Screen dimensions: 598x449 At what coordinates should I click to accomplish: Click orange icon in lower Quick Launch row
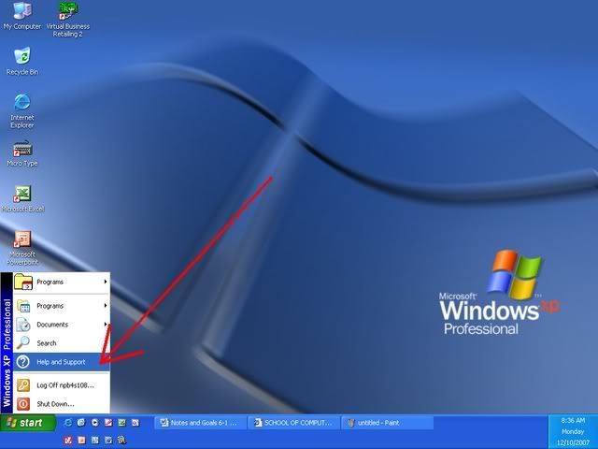click(x=81, y=441)
